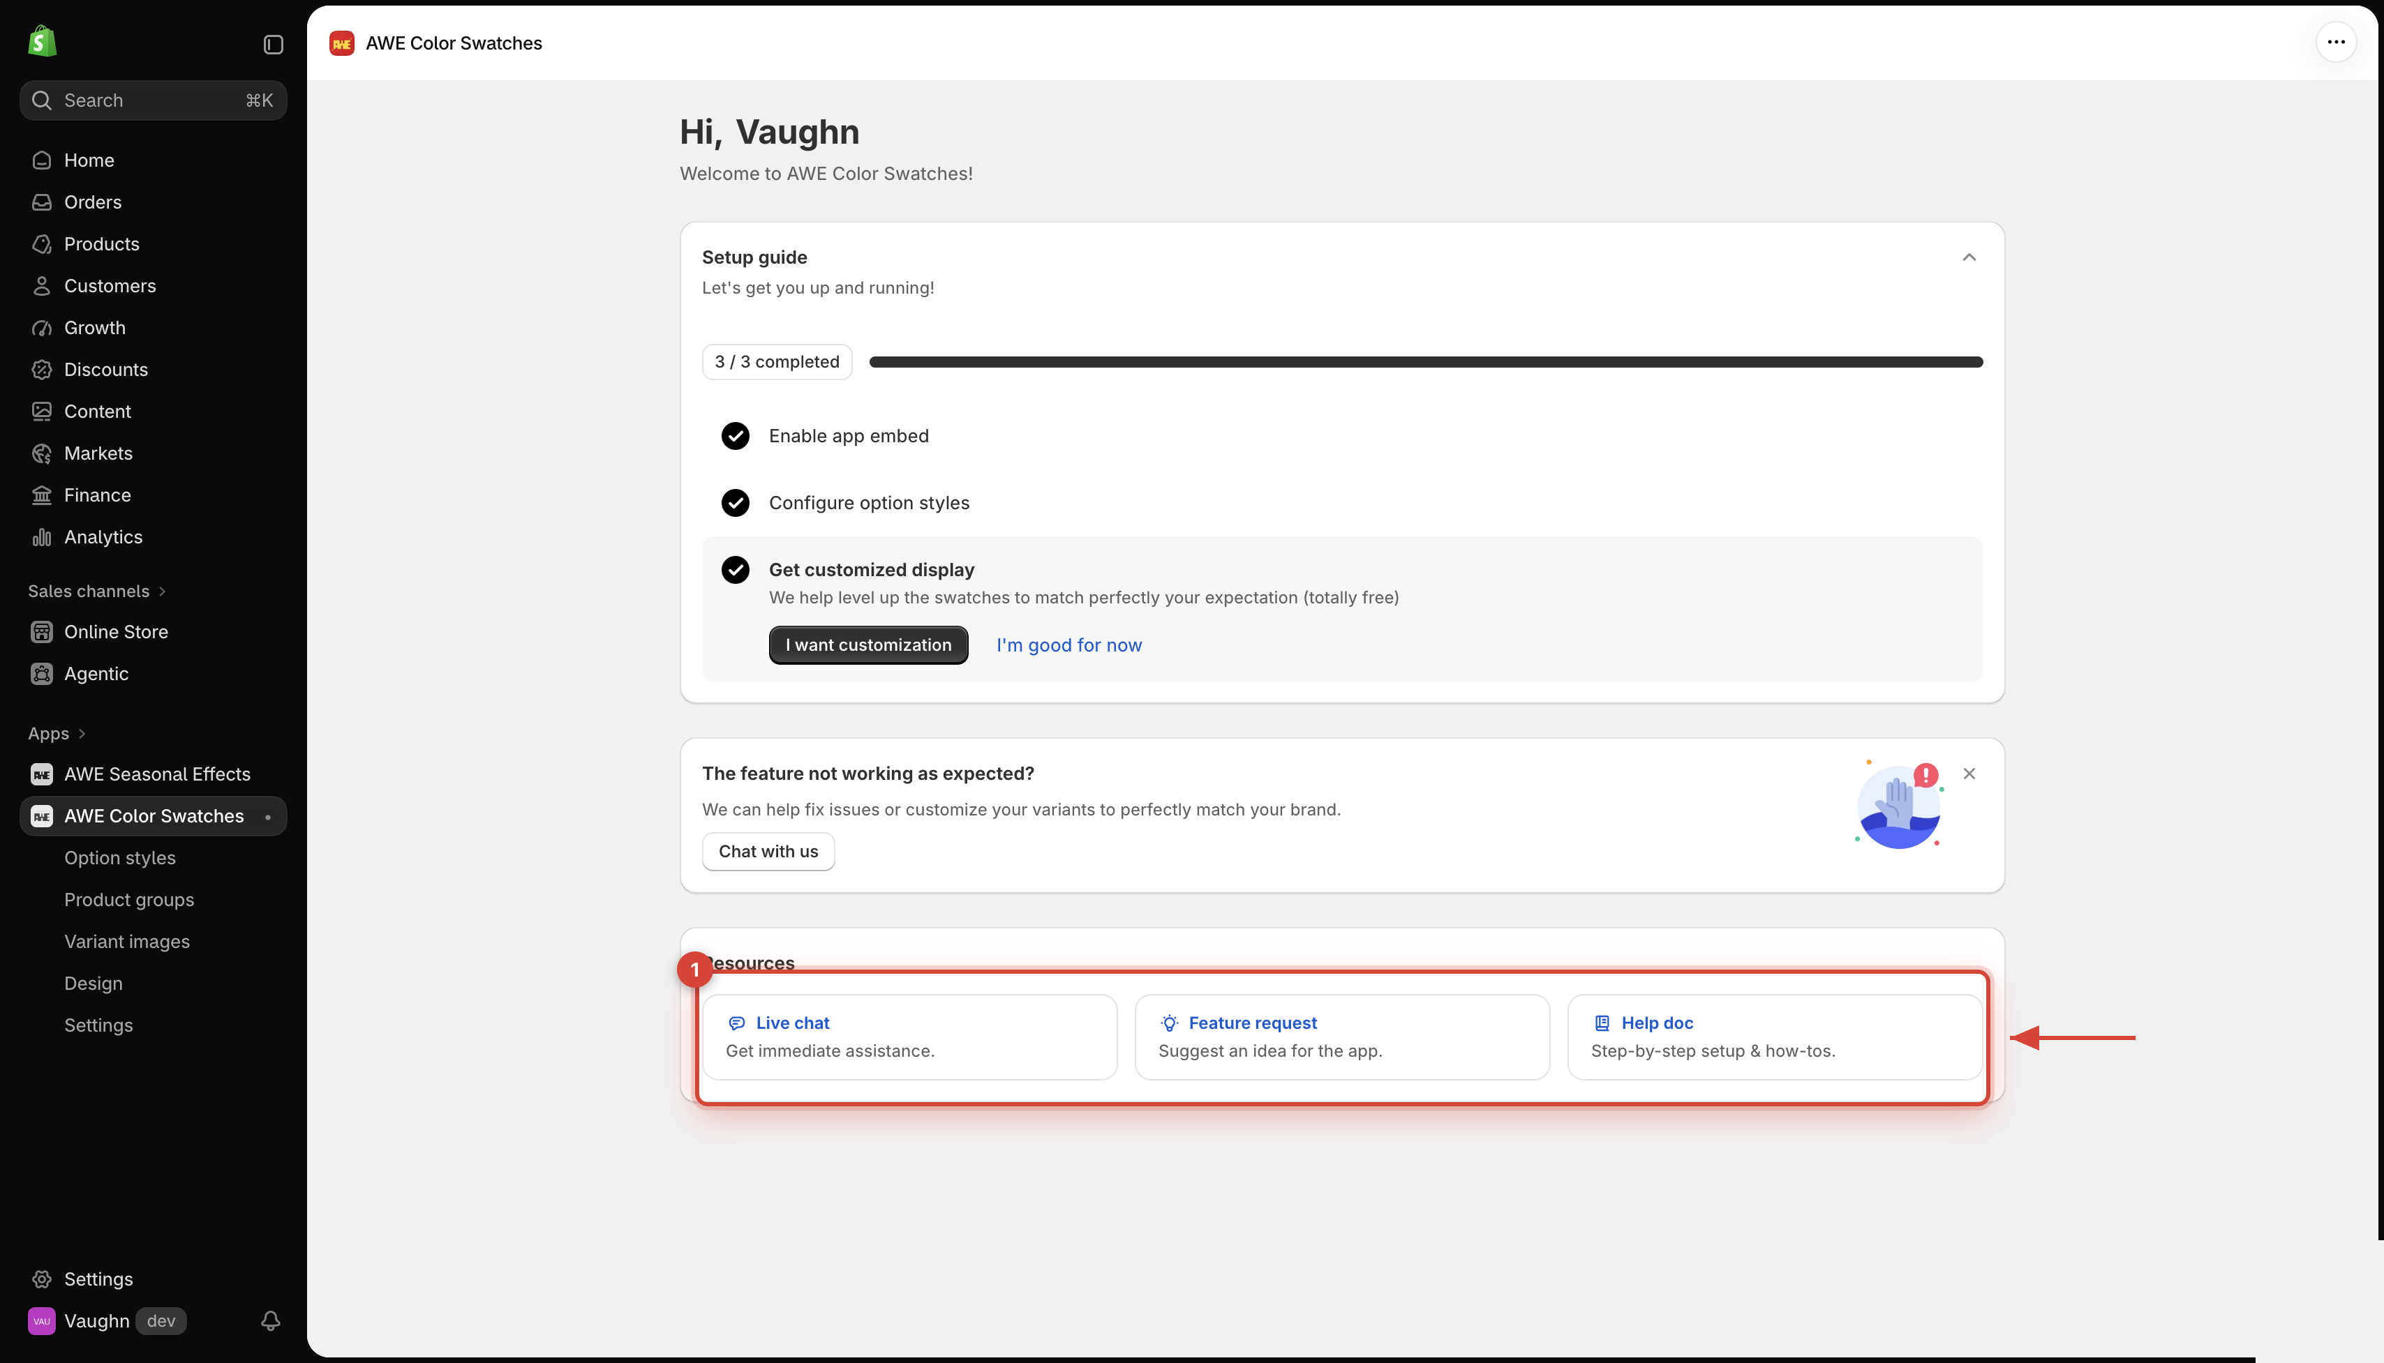Open Variant images submenu item
This screenshot has height=1363, width=2384.
click(126, 942)
